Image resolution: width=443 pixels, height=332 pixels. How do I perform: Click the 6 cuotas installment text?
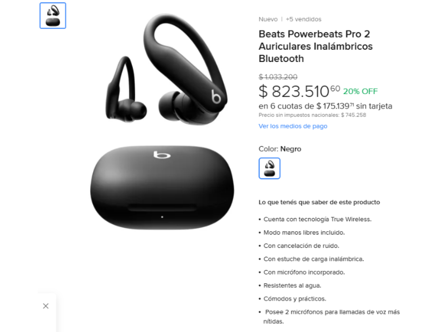click(325, 106)
